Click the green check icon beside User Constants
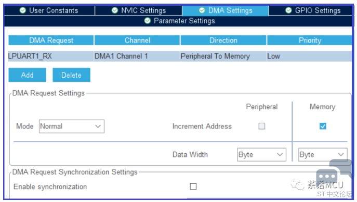357x202 pixels. point(22,10)
